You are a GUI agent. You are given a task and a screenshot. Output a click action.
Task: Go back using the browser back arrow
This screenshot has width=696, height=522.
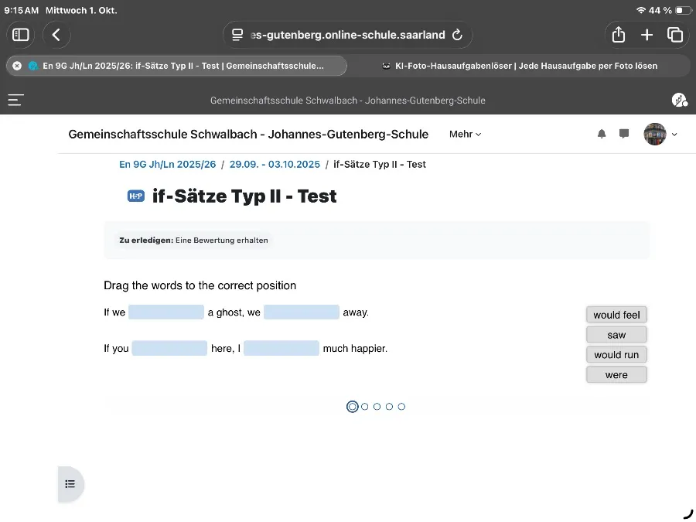(x=56, y=35)
